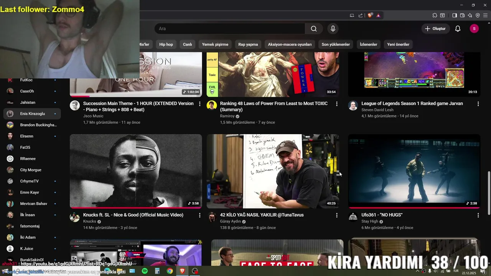Open Emre Kayır subscription in sidebar
Screen dimensions: 491x276
click(x=32, y=192)
